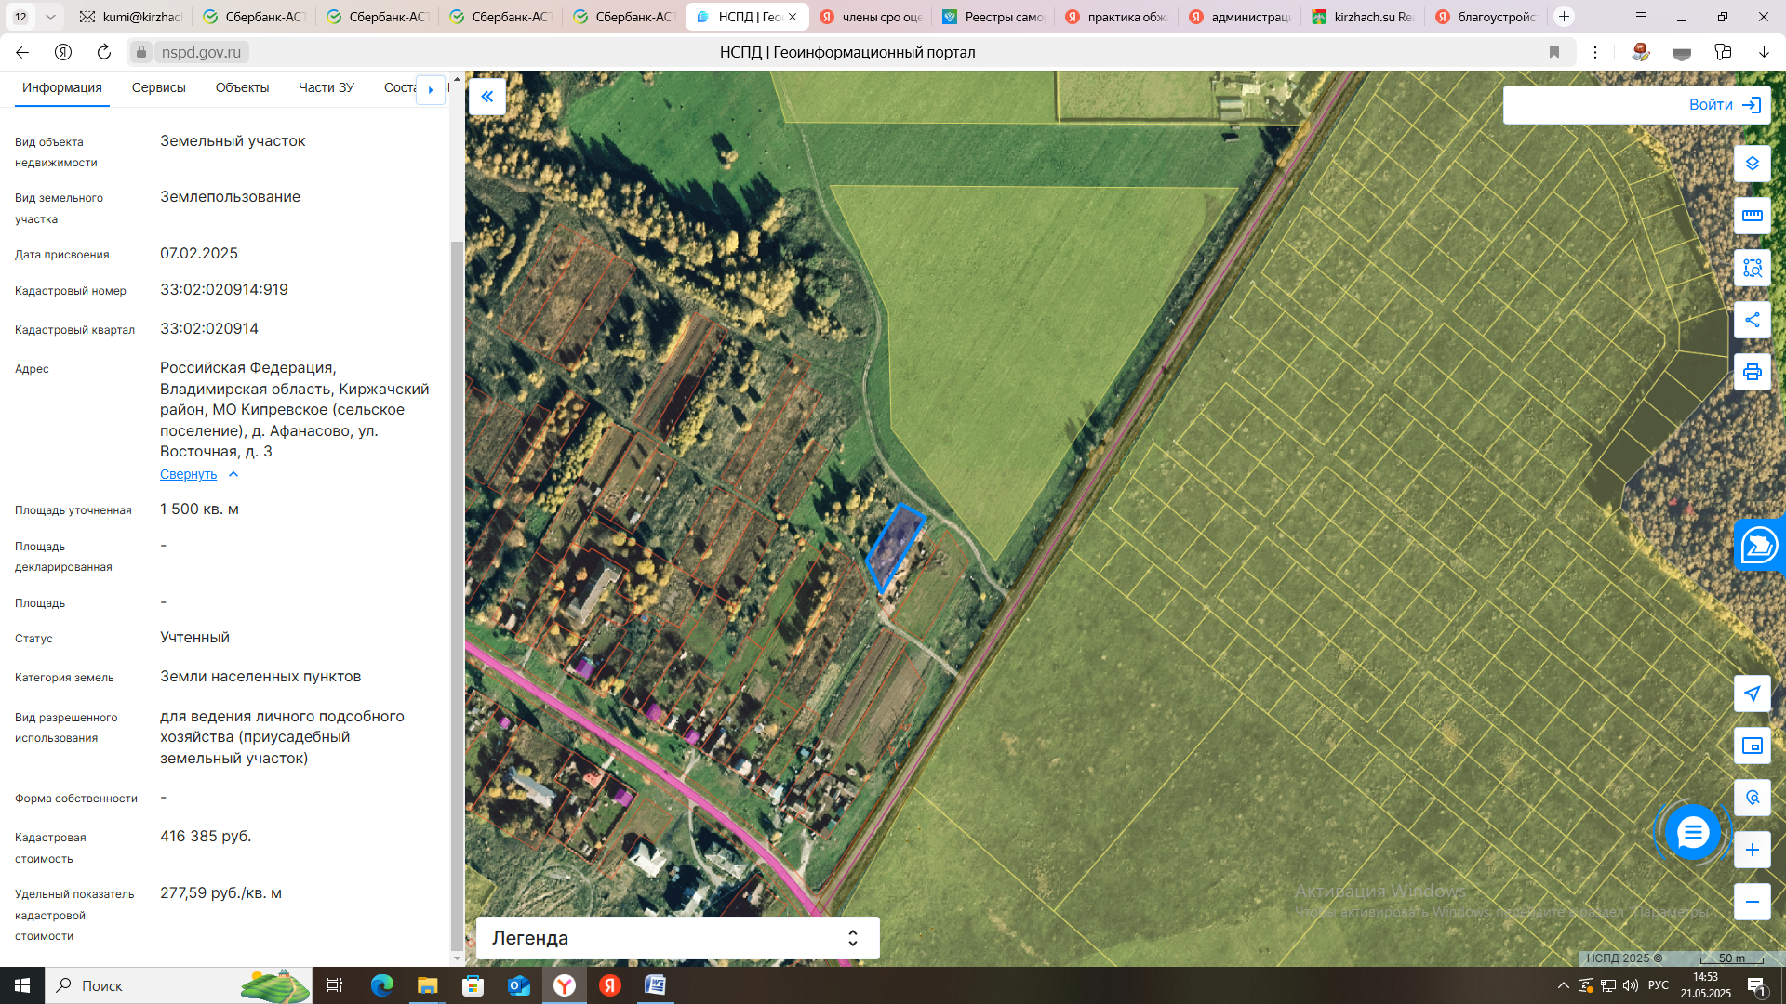Image resolution: width=1786 pixels, height=1004 pixels.
Task: Print the map with the printer icon
Action: click(1752, 372)
